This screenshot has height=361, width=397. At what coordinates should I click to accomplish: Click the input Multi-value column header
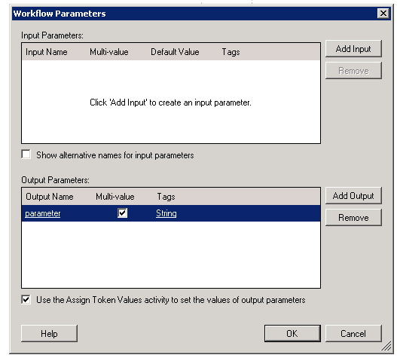pyautogui.click(x=109, y=52)
